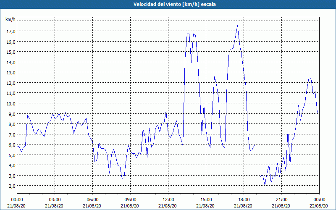
Task: Click the 15:00 time label
Action: click(206, 200)
